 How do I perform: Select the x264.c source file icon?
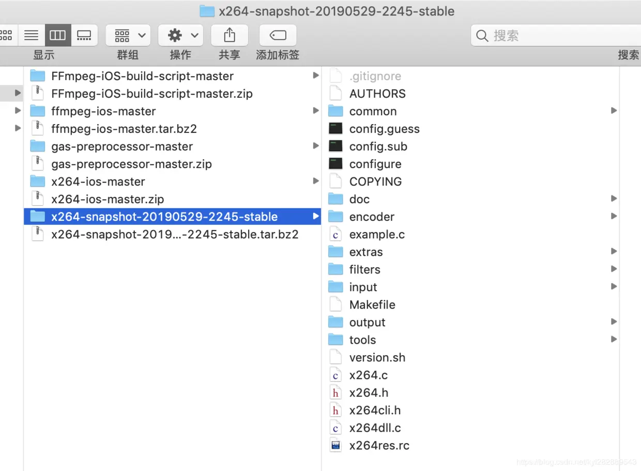point(336,375)
